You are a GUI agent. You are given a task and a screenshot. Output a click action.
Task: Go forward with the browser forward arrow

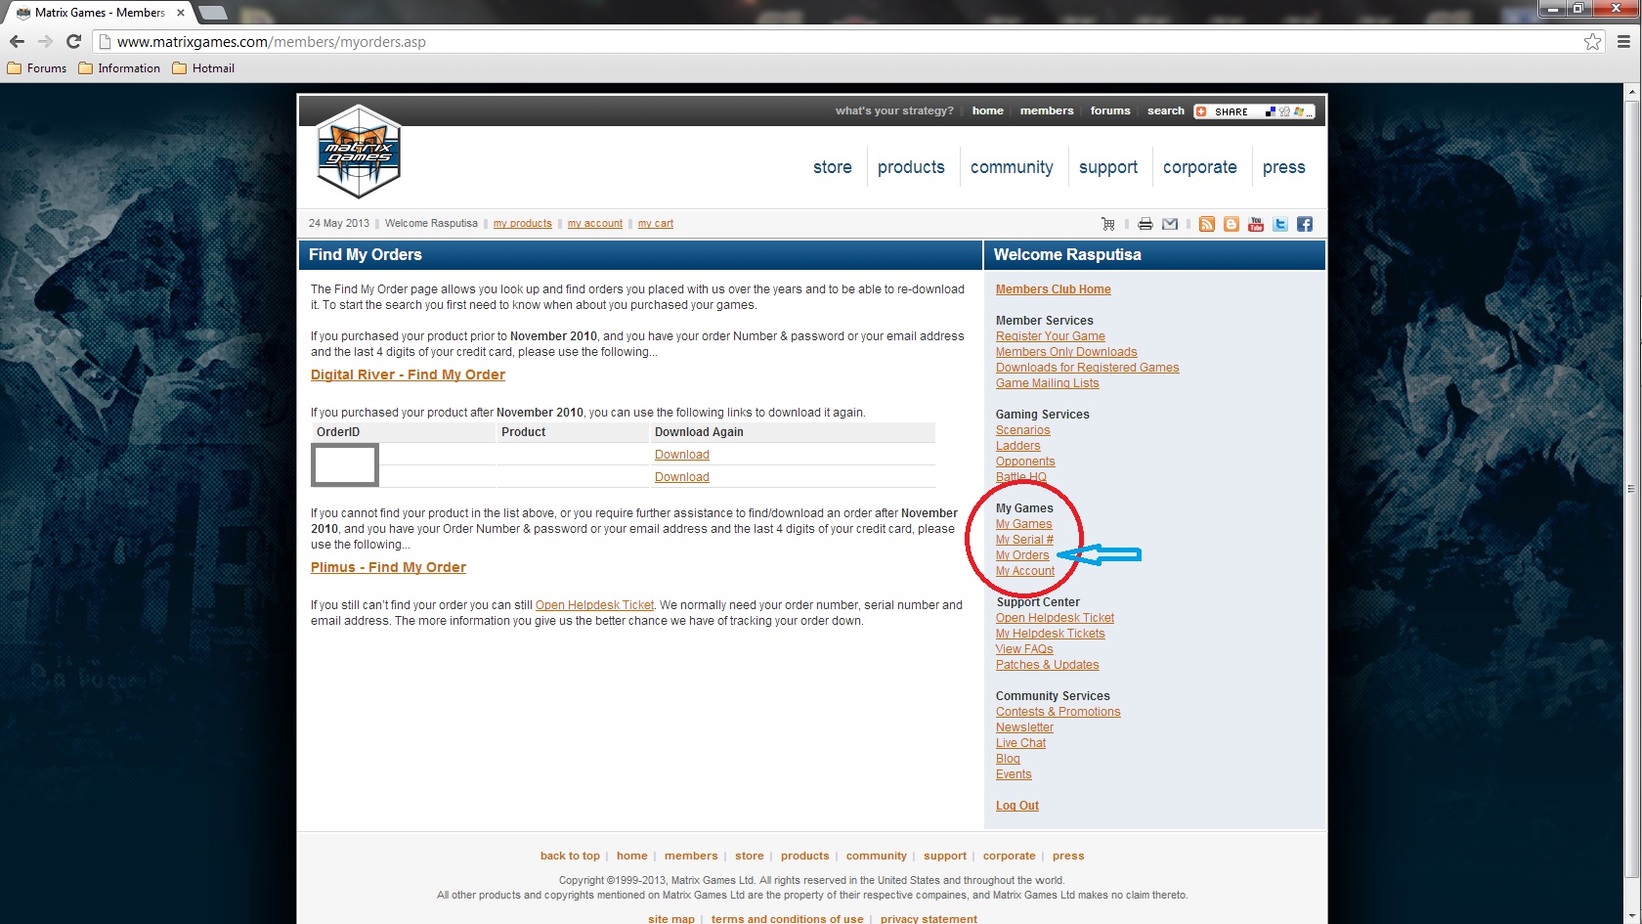[x=45, y=41]
